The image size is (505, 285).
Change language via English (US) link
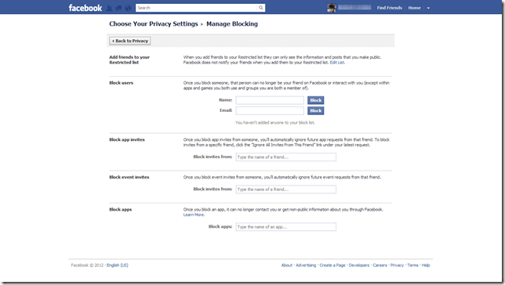point(118,265)
